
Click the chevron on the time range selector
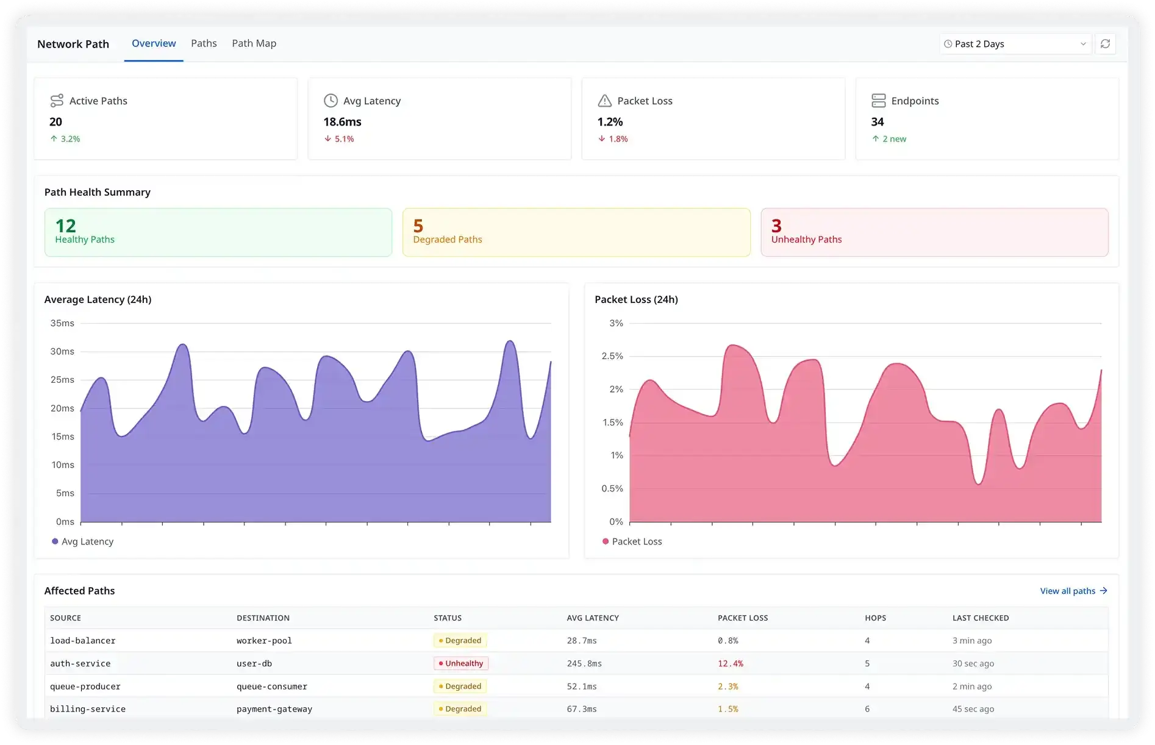tap(1083, 43)
